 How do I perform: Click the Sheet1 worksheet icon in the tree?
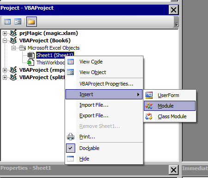31,55
